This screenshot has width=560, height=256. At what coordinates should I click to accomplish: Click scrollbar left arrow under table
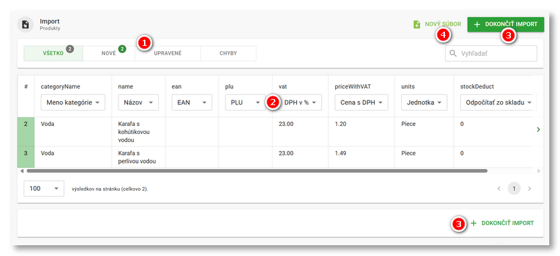pos(22,171)
